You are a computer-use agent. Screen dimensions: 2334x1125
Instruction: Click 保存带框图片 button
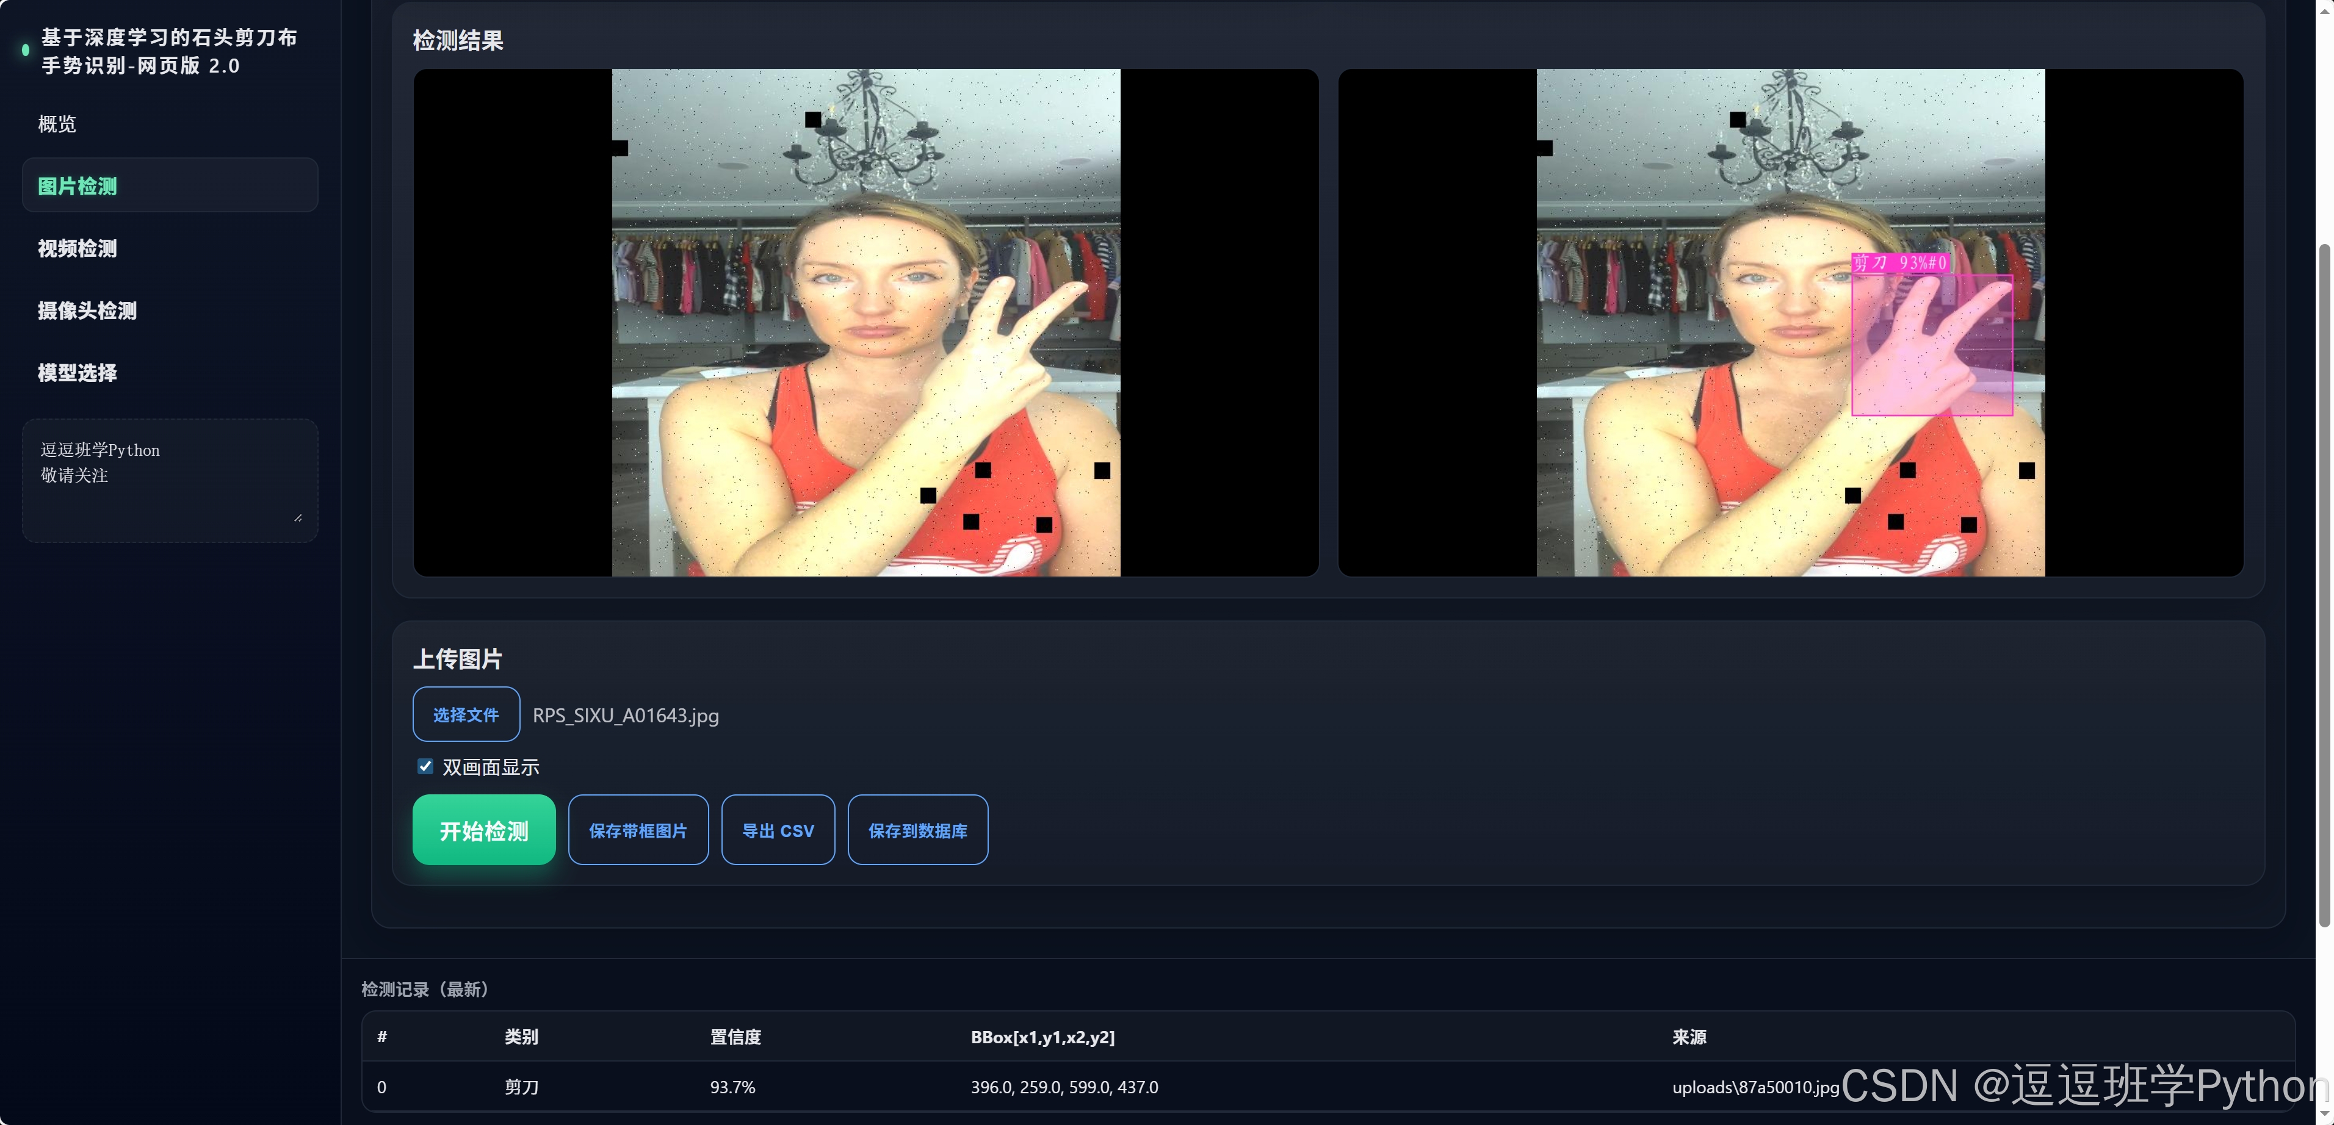coord(638,830)
